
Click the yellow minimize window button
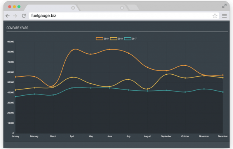click(x=14, y=7)
